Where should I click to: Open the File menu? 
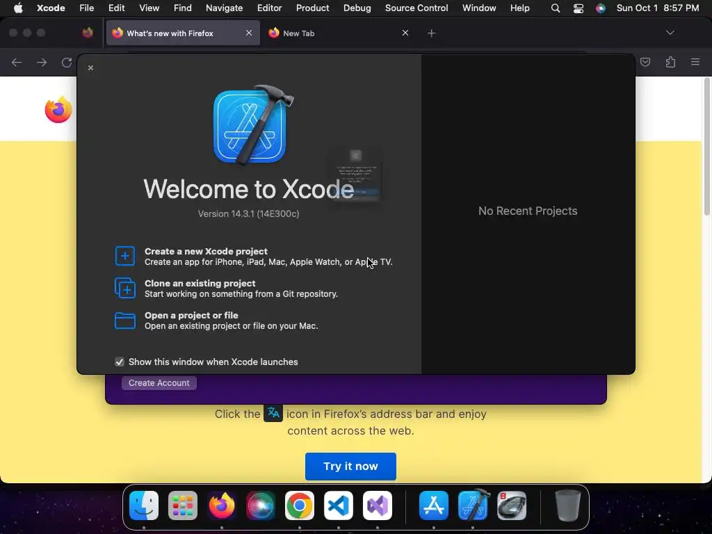click(87, 8)
